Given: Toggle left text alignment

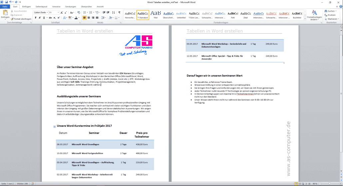Looking at the screenshot, I should (85, 18).
